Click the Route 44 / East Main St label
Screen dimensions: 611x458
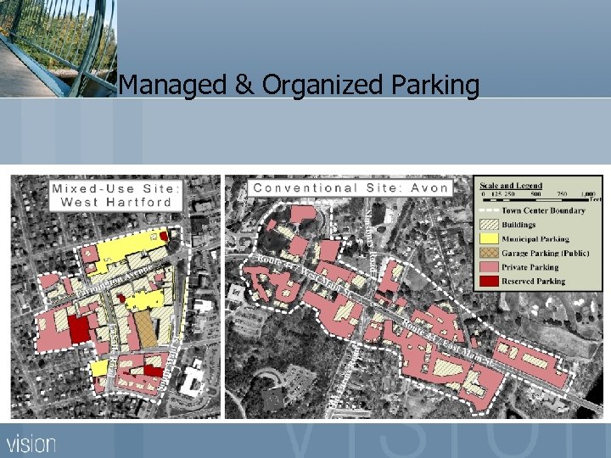448,342
